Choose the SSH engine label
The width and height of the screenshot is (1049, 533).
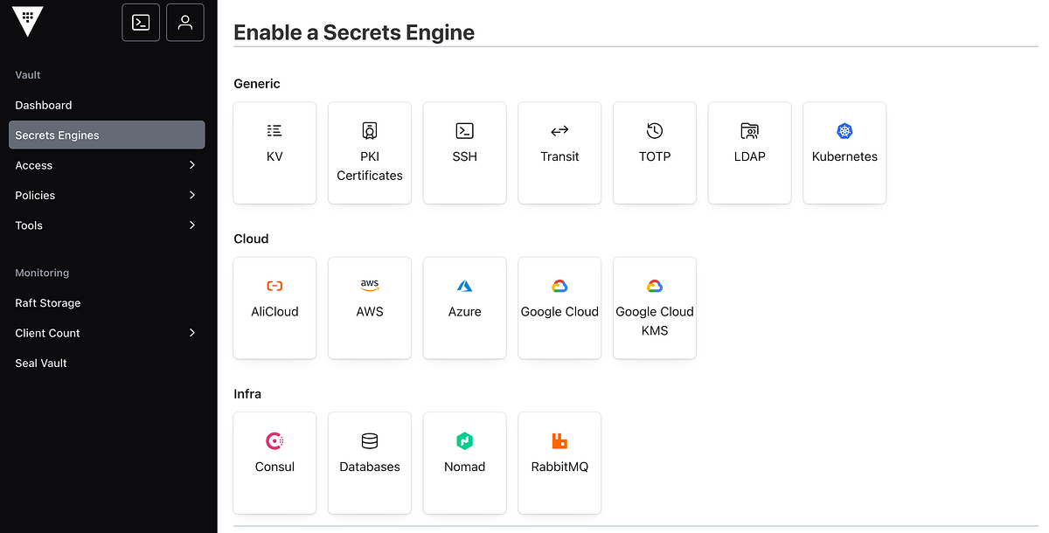[x=465, y=156]
